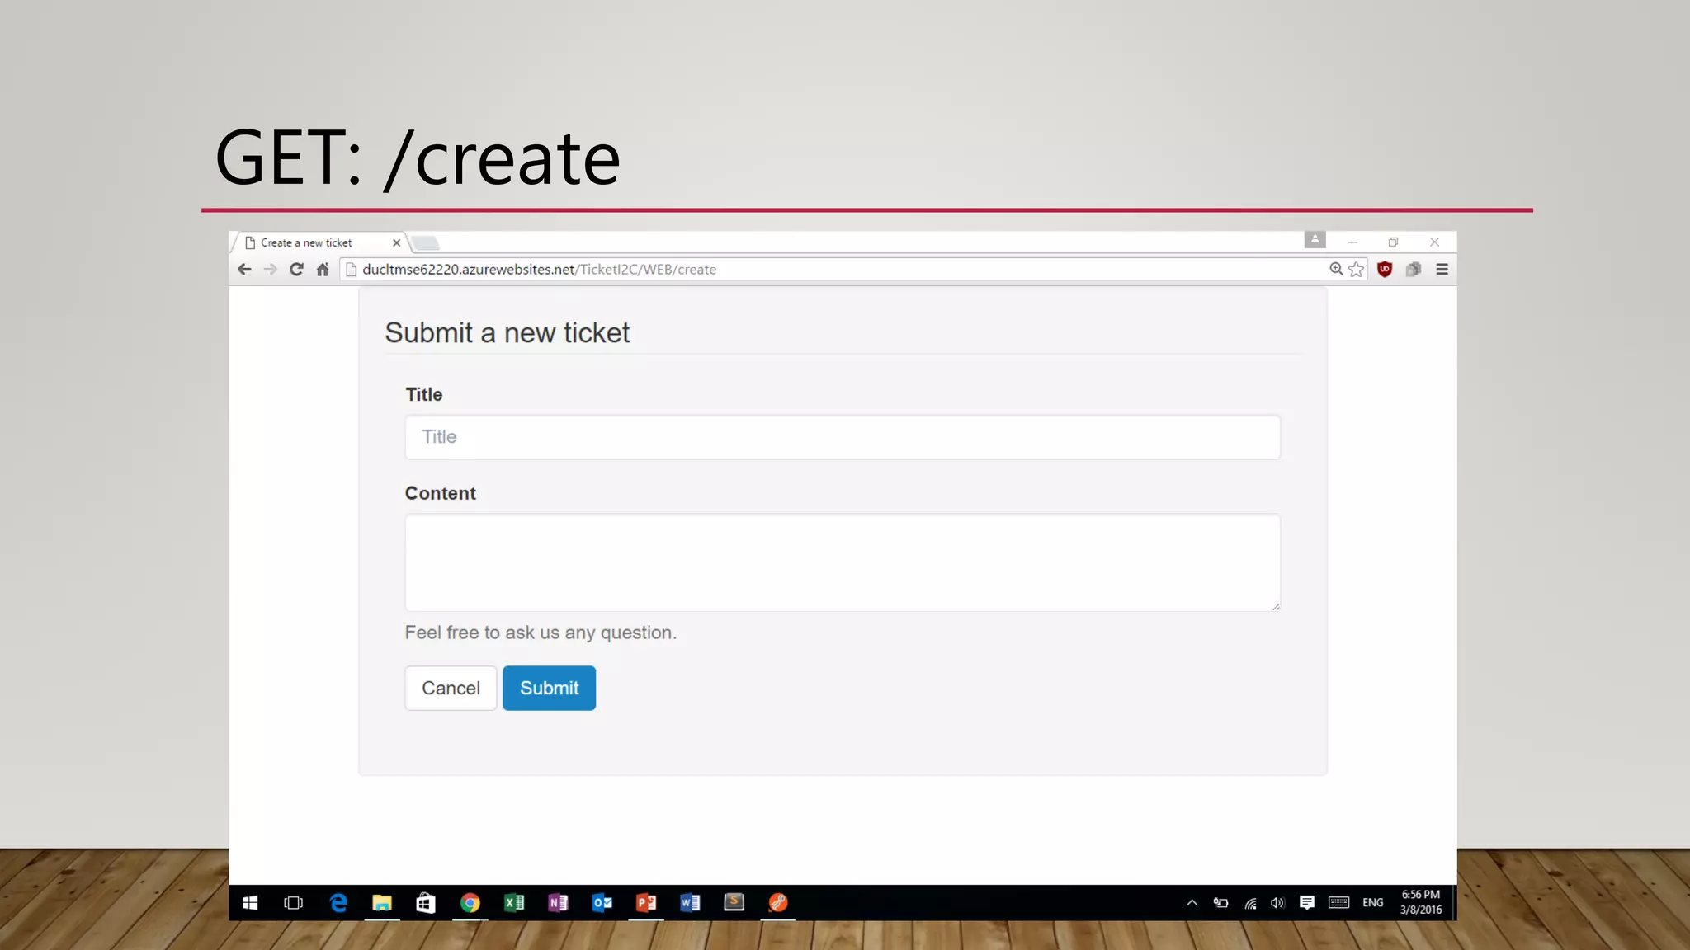Click the Cancel button
The image size is (1690, 950).
pyautogui.click(x=451, y=688)
